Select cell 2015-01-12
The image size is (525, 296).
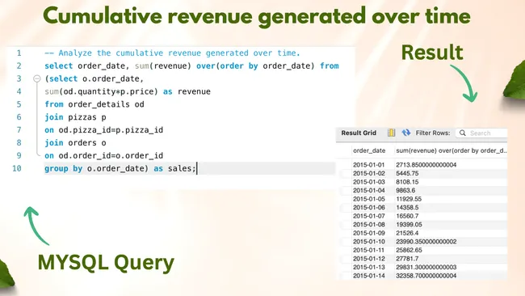coord(368,259)
